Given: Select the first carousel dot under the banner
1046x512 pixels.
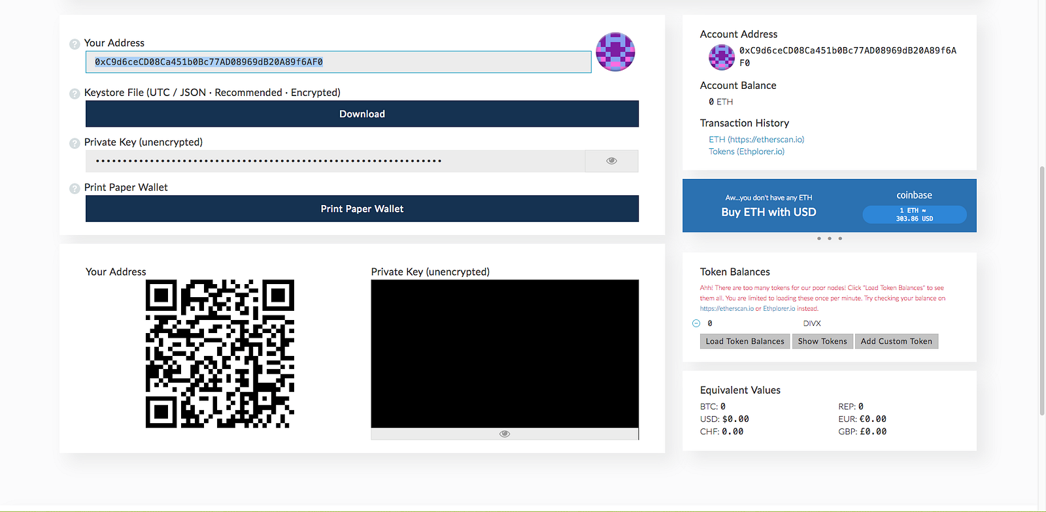Looking at the screenshot, I should click(x=819, y=238).
